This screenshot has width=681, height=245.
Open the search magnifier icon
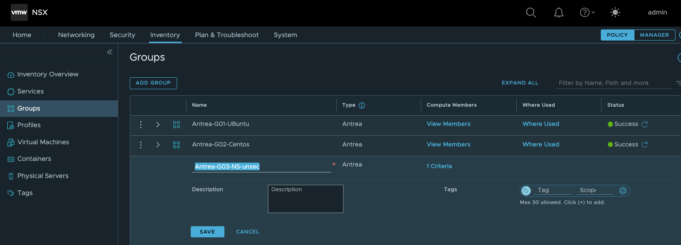(x=531, y=12)
